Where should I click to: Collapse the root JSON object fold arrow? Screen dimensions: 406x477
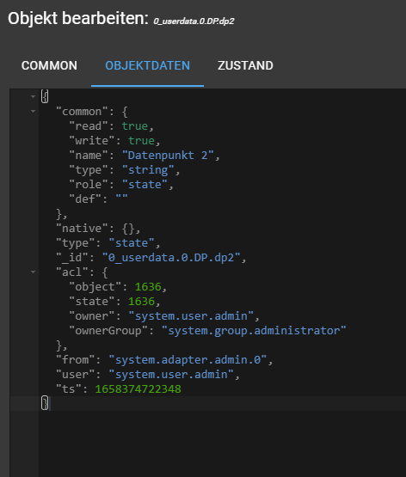[x=33, y=97]
